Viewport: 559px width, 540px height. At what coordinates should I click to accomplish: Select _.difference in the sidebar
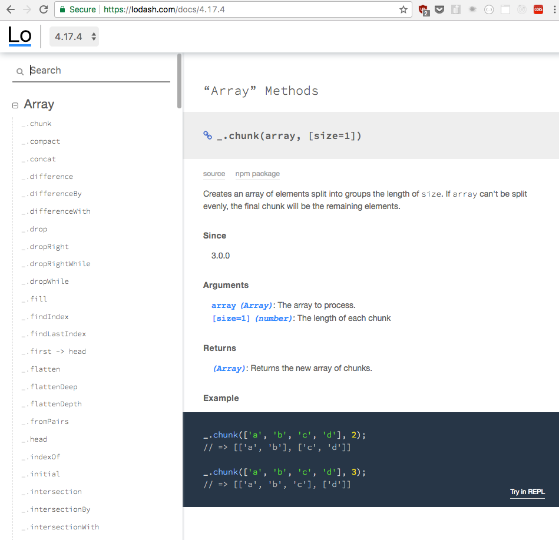coord(47,177)
